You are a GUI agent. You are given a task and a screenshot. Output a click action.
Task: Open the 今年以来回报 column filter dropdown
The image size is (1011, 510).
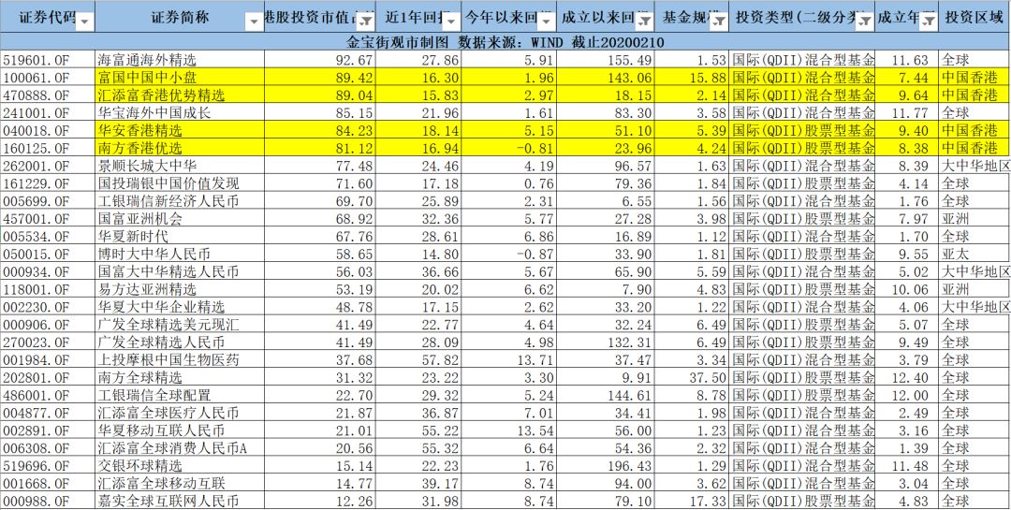point(546,22)
